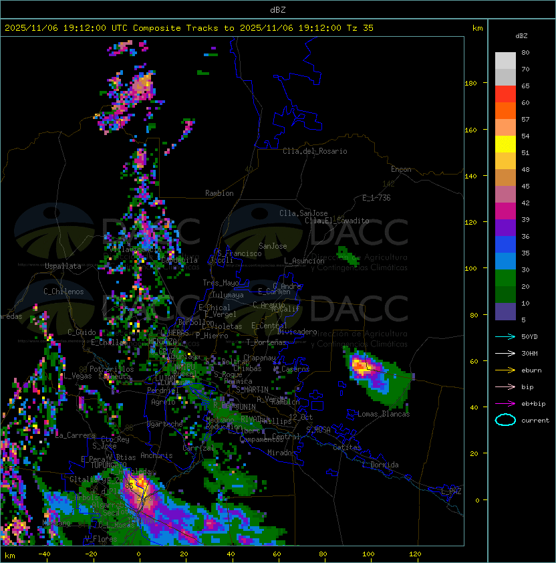The image size is (556, 563).
Task: Click the '12_Oct' map label
Action: coord(301,417)
